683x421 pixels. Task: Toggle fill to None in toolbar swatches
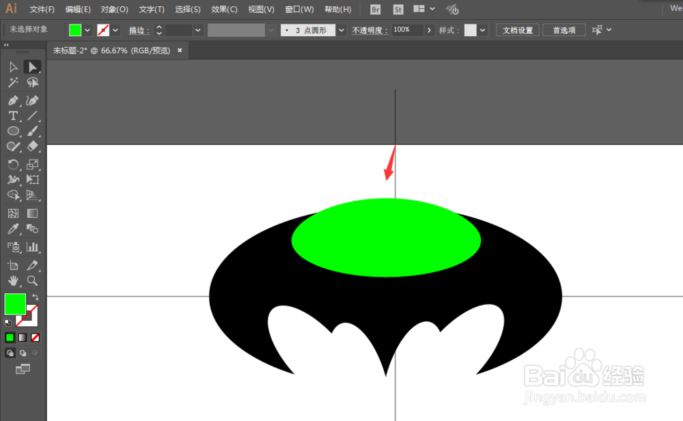(33, 337)
